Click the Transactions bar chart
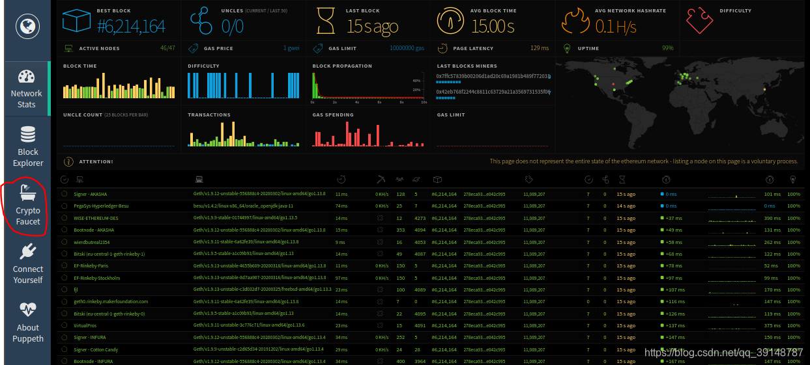 coord(244,134)
